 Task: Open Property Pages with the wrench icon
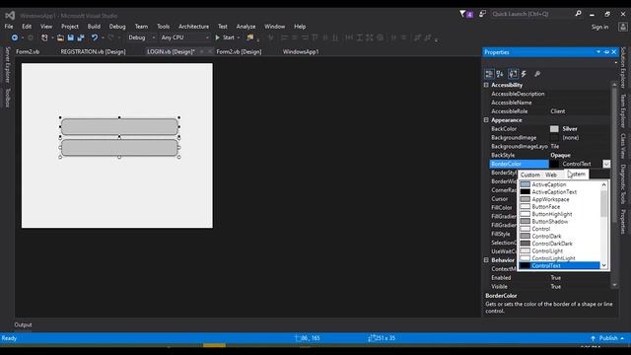(x=537, y=74)
